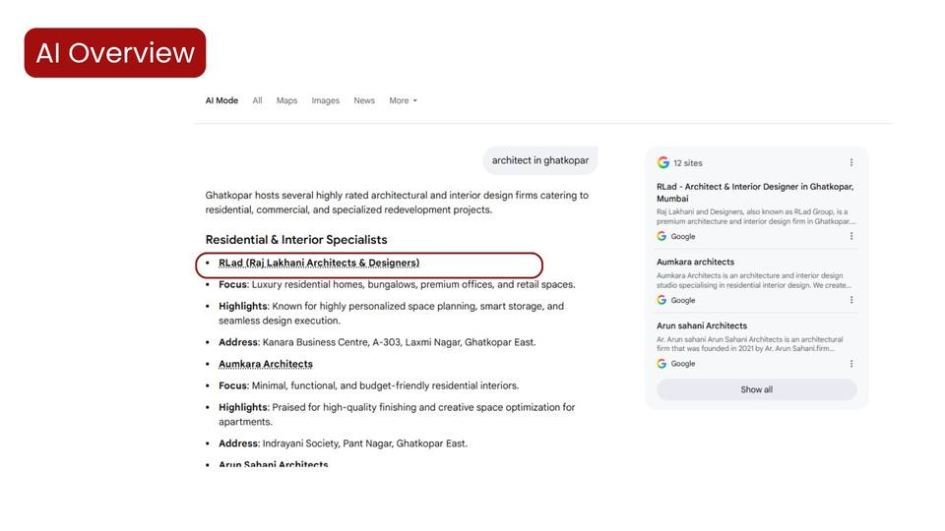Click the Ghatkopar hosts several highly rated paragraph
Viewport: 945px width, 531px height.
coord(397,203)
